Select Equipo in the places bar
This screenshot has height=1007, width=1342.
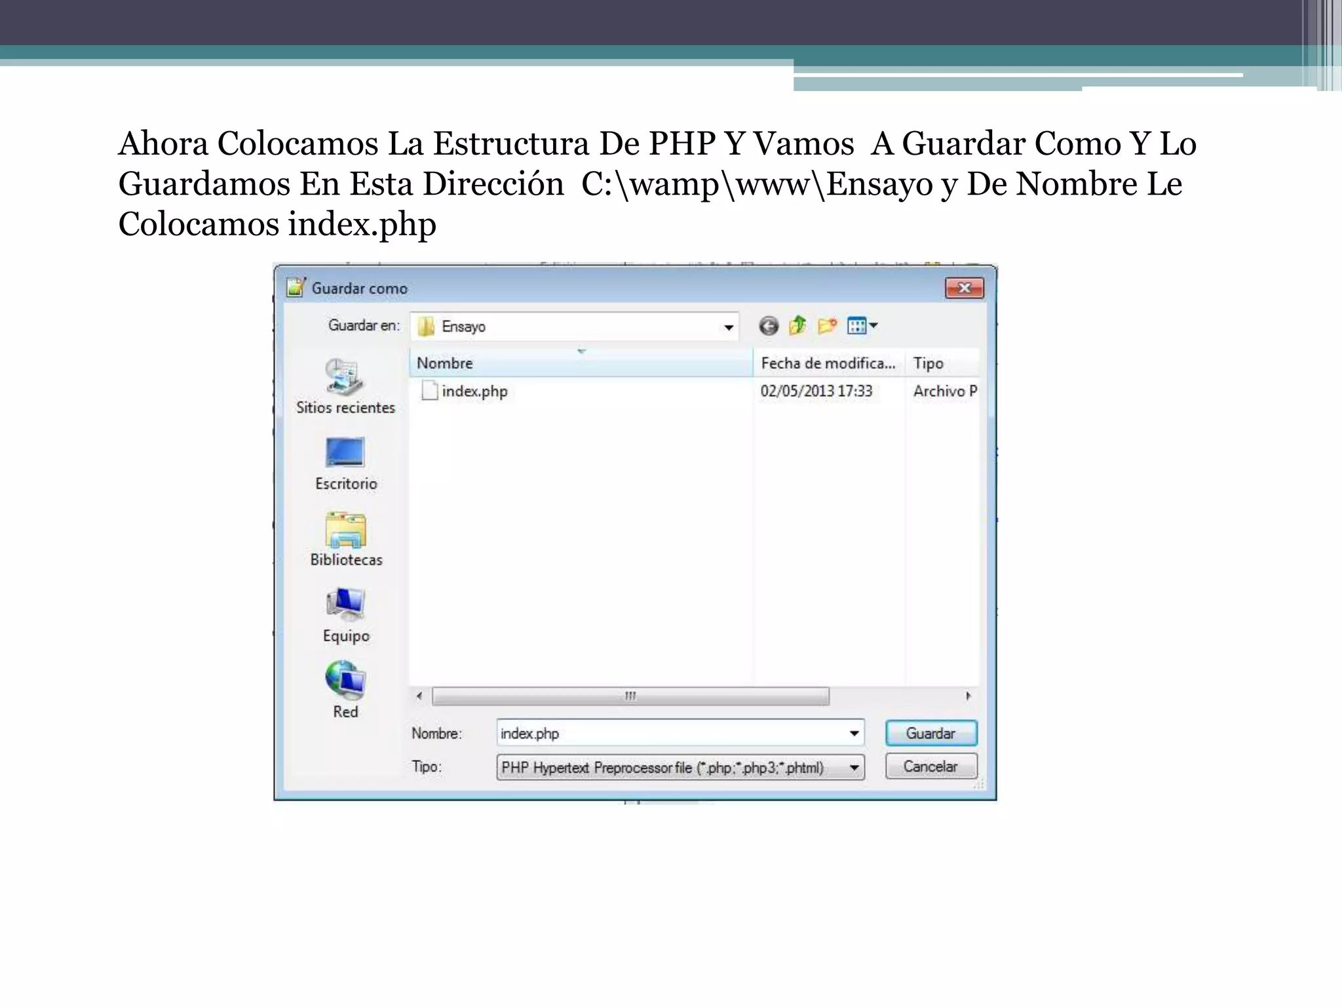pyautogui.click(x=345, y=616)
